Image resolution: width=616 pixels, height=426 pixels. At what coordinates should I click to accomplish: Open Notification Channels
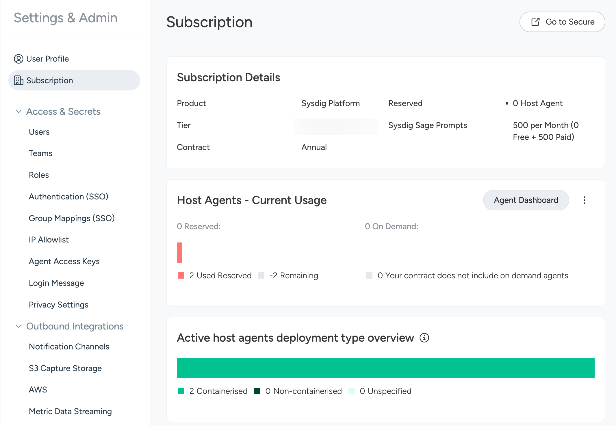69,347
